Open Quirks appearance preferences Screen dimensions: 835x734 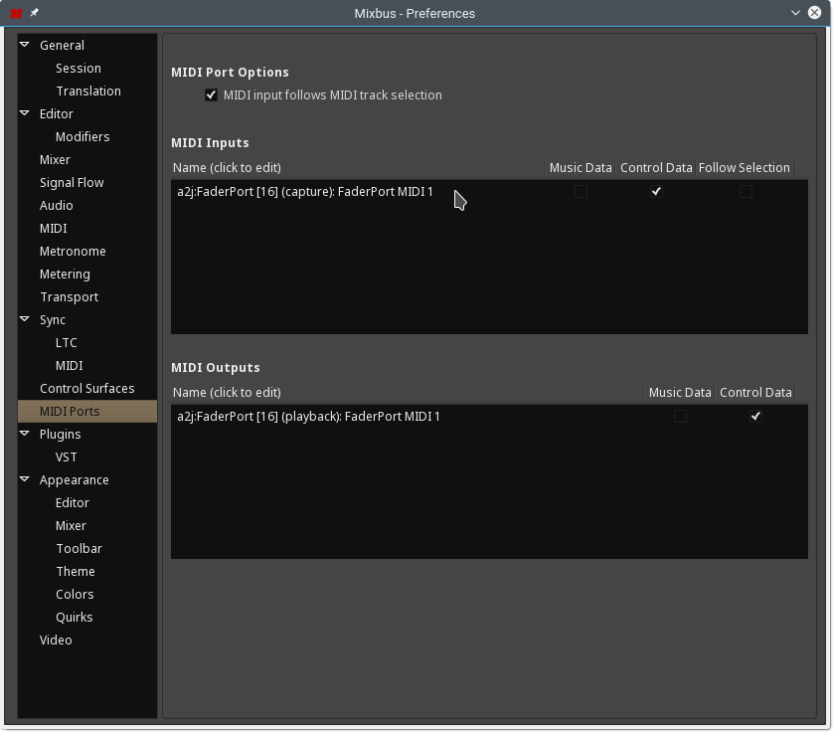point(74,618)
